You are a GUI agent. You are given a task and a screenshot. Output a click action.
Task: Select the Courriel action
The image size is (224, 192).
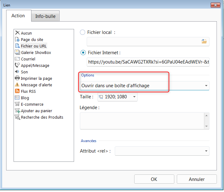(x=28, y=59)
